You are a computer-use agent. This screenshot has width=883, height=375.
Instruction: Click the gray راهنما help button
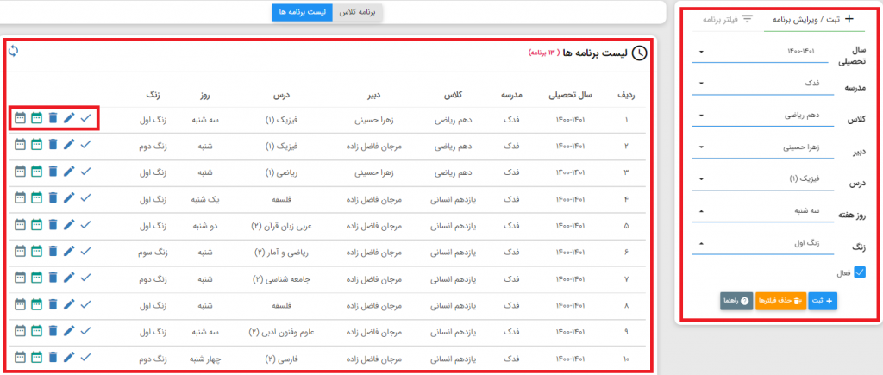tap(736, 301)
